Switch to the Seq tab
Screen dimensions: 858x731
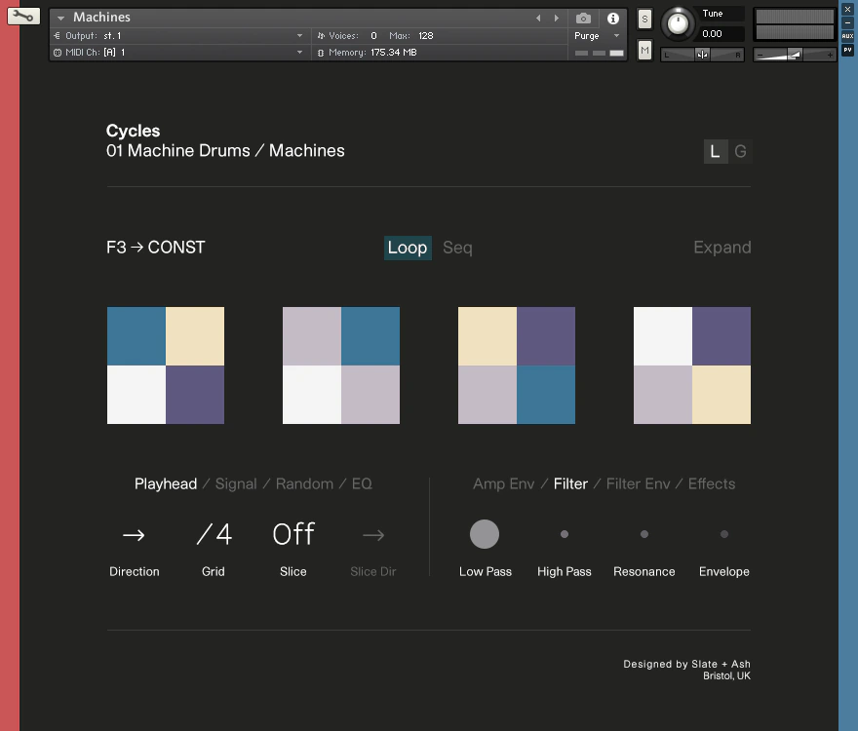pyautogui.click(x=457, y=248)
